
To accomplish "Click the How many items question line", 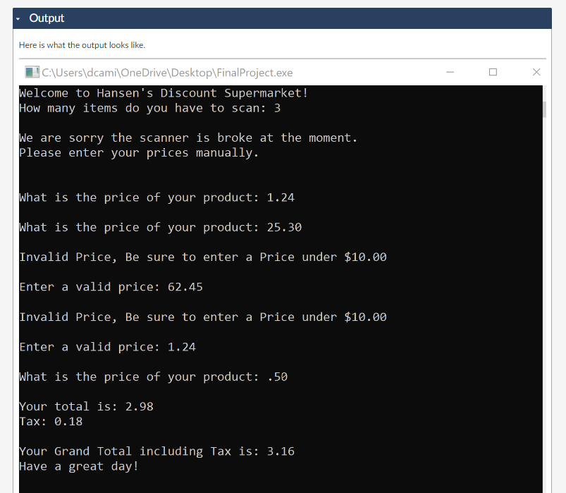I will click(152, 107).
